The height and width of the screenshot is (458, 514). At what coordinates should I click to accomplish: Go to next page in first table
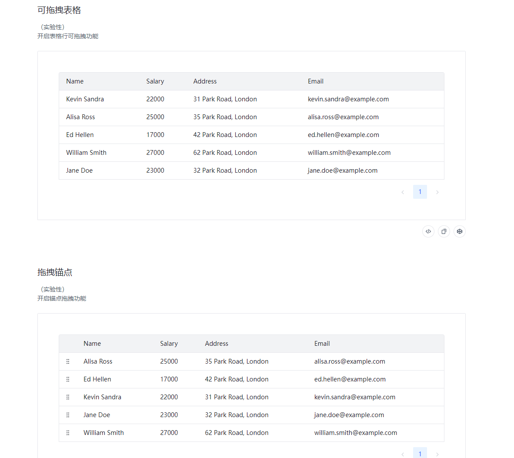point(437,192)
